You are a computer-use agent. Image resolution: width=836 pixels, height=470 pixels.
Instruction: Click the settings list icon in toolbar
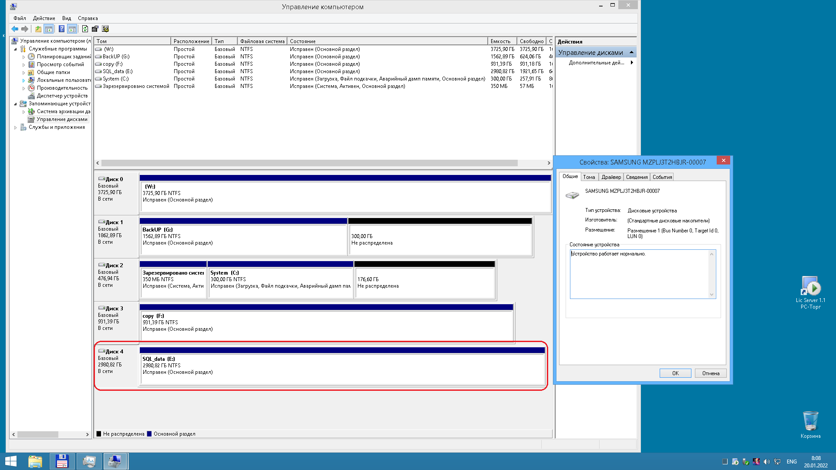pyautogui.click(x=105, y=29)
